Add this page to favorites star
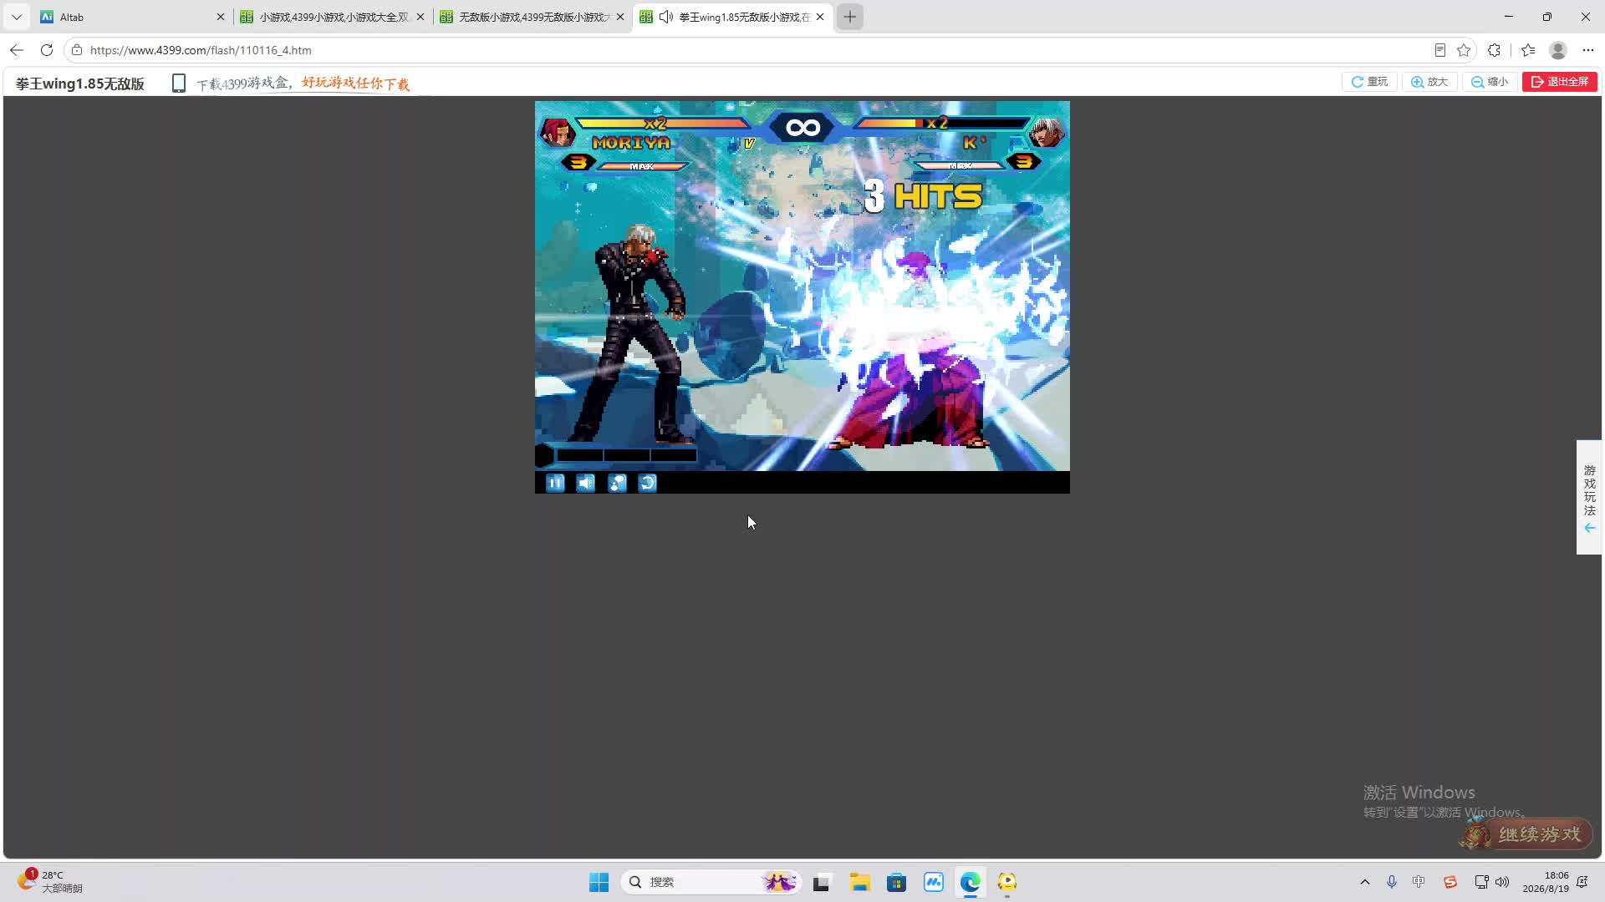 1464,50
